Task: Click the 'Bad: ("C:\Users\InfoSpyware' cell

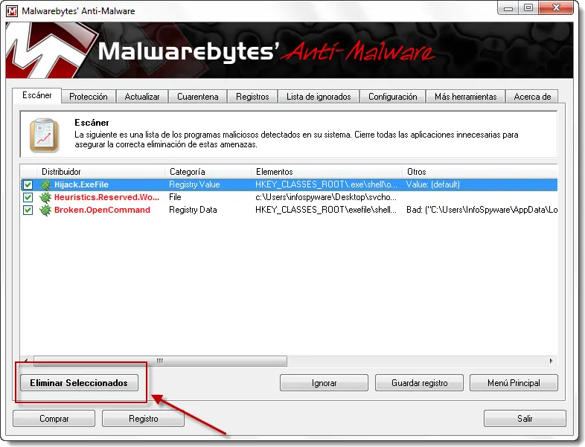Action: tap(482, 210)
